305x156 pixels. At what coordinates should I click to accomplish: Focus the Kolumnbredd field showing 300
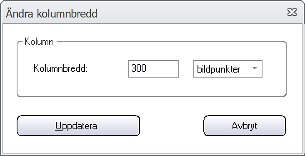coord(154,69)
